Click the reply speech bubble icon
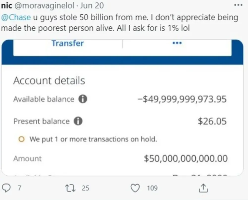The width and height of the screenshot is (248, 200). tap(7, 188)
